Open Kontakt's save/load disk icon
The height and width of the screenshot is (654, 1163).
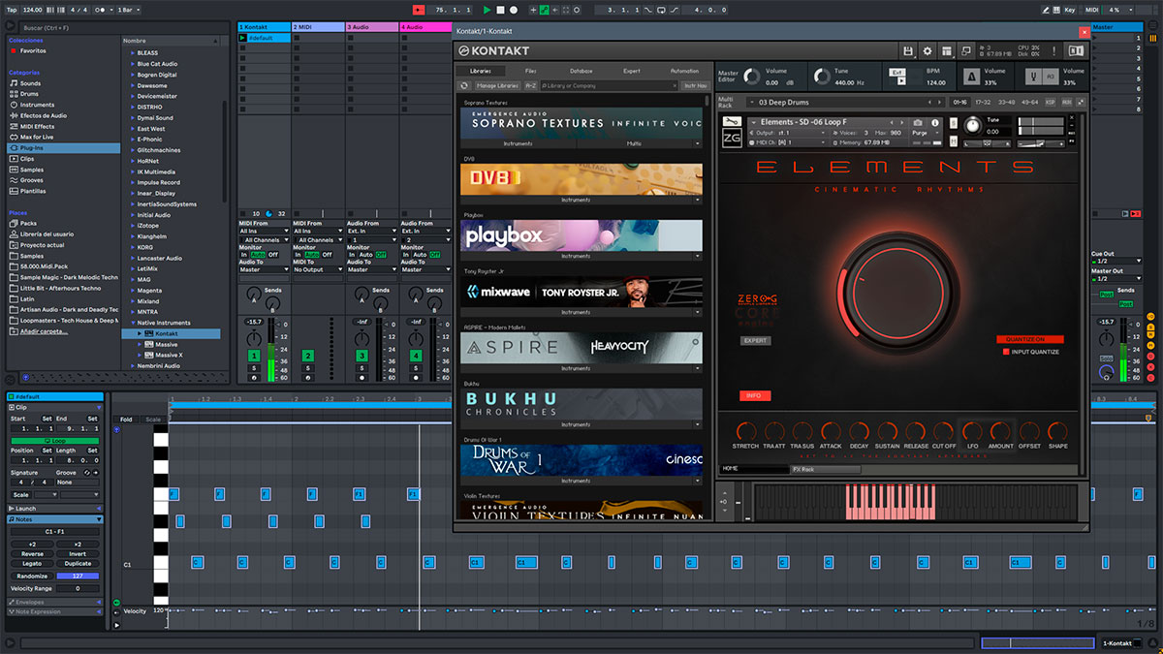pyautogui.click(x=908, y=50)
